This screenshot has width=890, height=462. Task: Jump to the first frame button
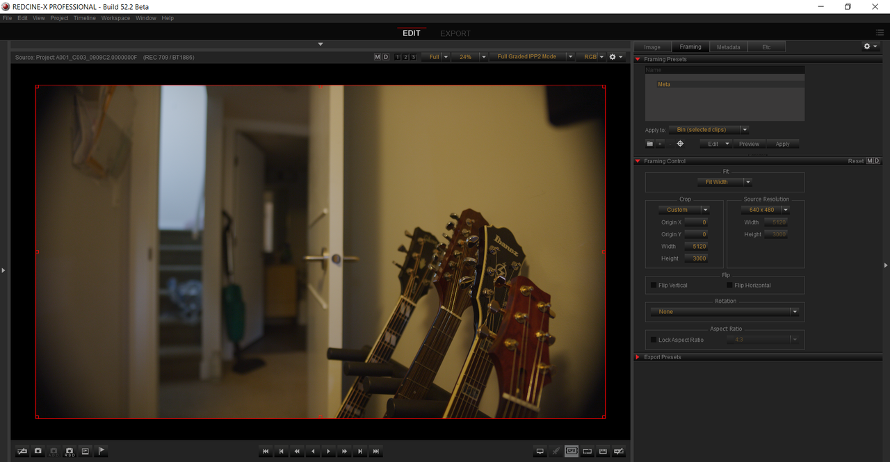tap(266, 452)
